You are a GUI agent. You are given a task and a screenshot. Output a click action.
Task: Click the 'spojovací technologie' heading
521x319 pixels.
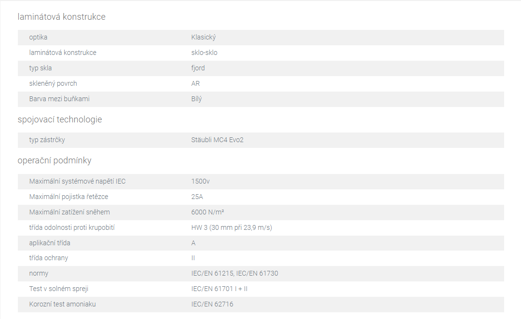click(x=60, y=120)
